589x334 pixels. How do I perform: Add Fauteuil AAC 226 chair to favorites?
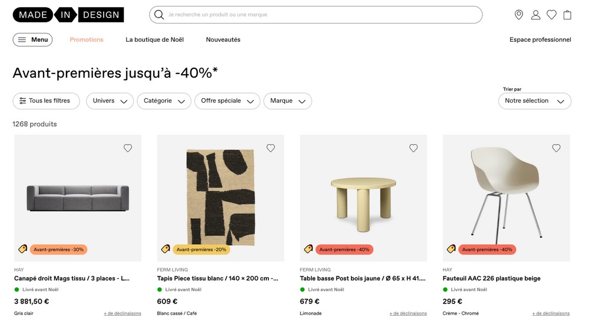point(557,148)
